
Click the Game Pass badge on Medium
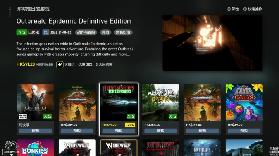(23, 116)
